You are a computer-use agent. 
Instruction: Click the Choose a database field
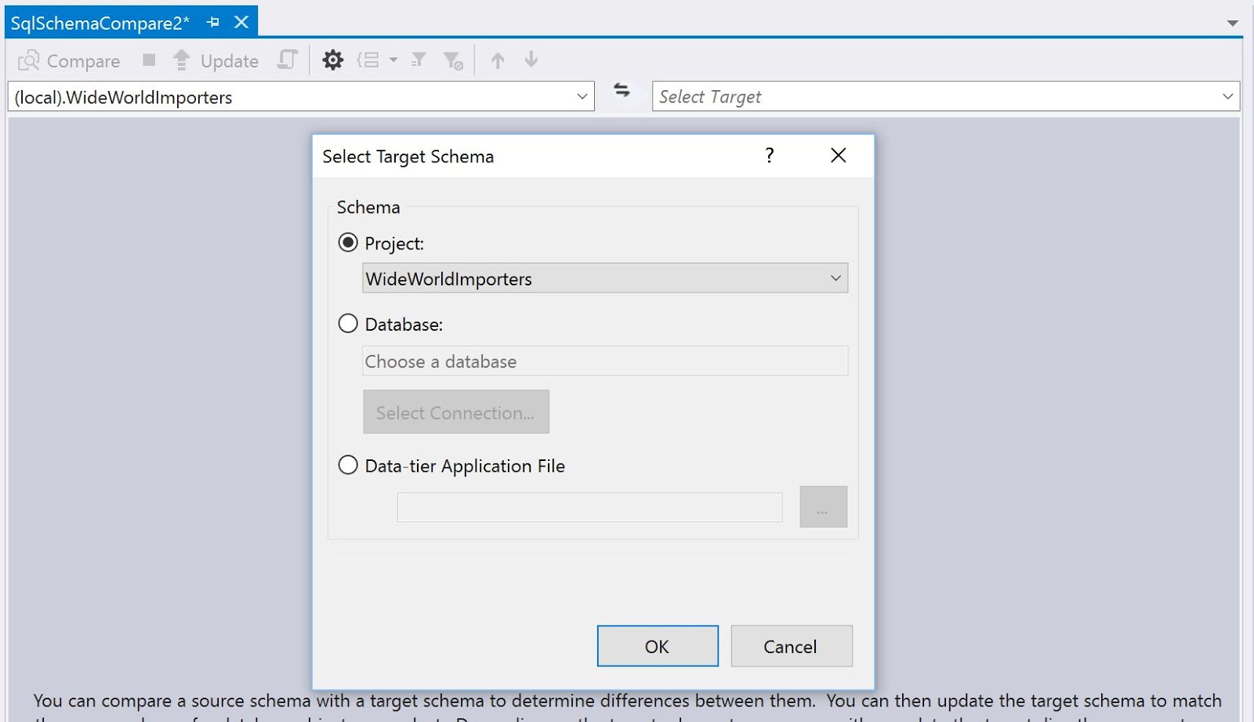pyautogui.click(x=605, y=361)
